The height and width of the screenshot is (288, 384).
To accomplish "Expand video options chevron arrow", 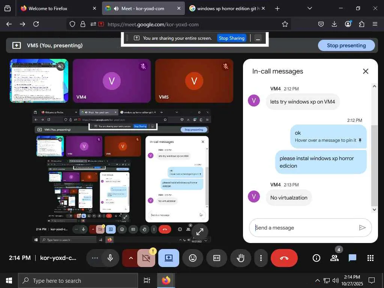I will click(x=131, y=258).
